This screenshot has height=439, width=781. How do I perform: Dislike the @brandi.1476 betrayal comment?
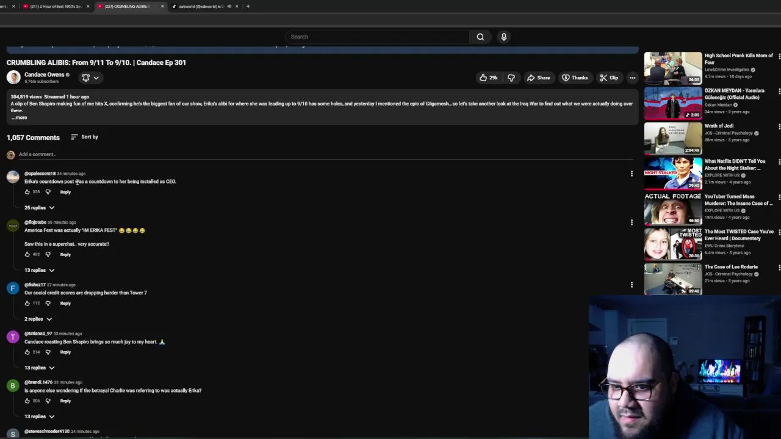(48, 401)
